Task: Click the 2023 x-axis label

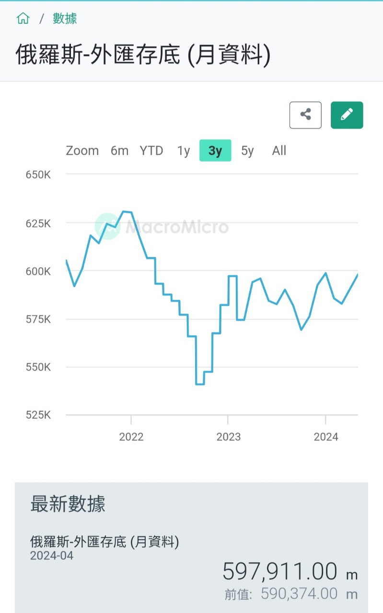Action: pyautogui.click(x=228, y=437)
